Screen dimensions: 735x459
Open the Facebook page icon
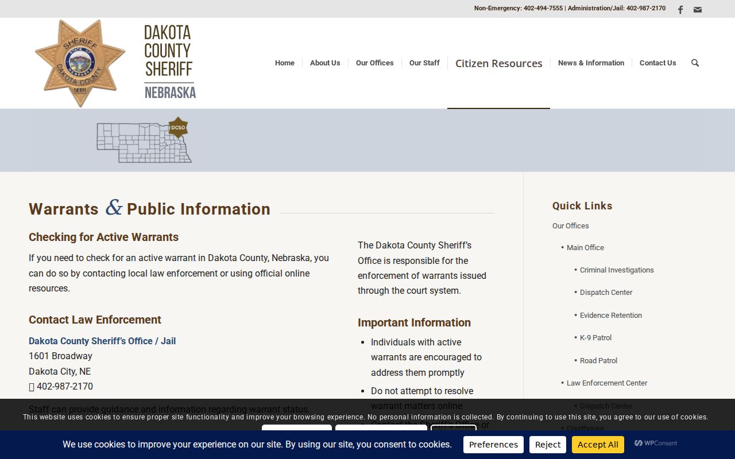tap(680, 9)
